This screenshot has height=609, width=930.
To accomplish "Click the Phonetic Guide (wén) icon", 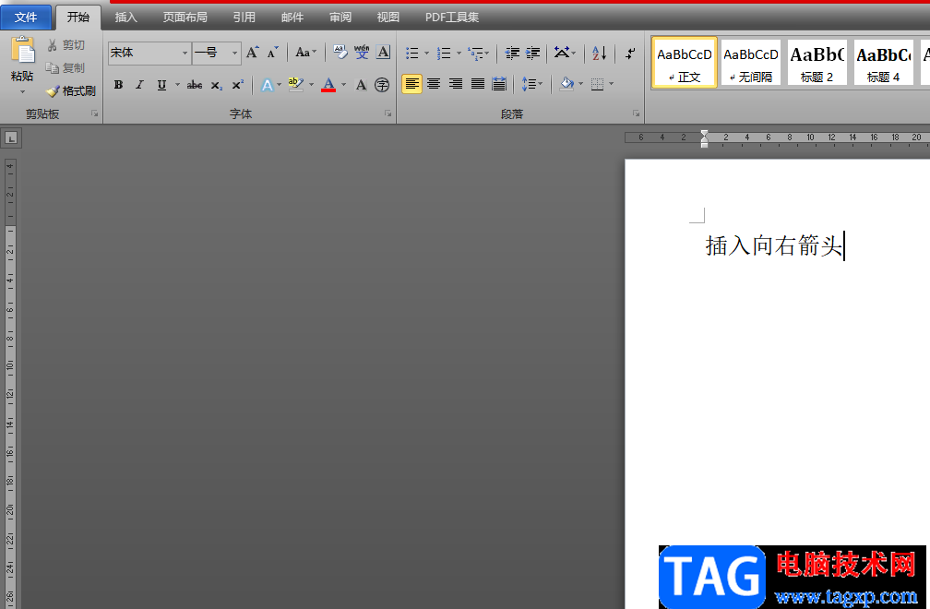I will pyautogui.click(x=362, y=53).
